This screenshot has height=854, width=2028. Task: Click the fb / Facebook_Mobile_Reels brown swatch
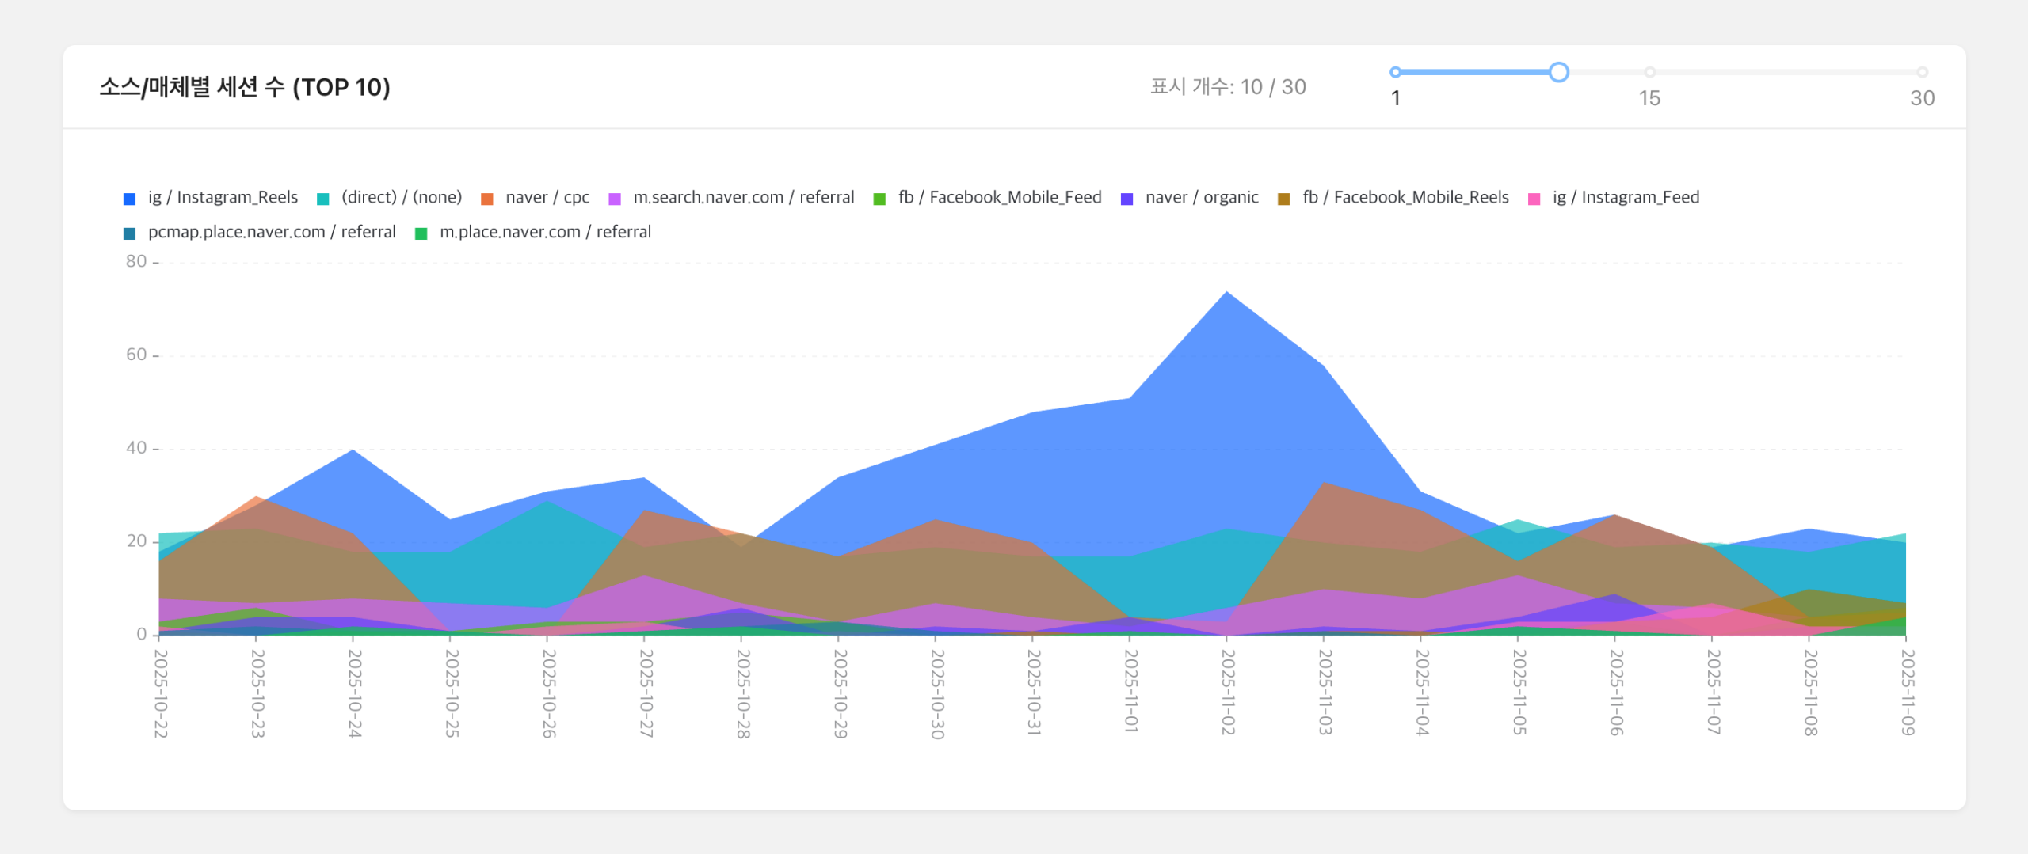[x=1284, y=199]
